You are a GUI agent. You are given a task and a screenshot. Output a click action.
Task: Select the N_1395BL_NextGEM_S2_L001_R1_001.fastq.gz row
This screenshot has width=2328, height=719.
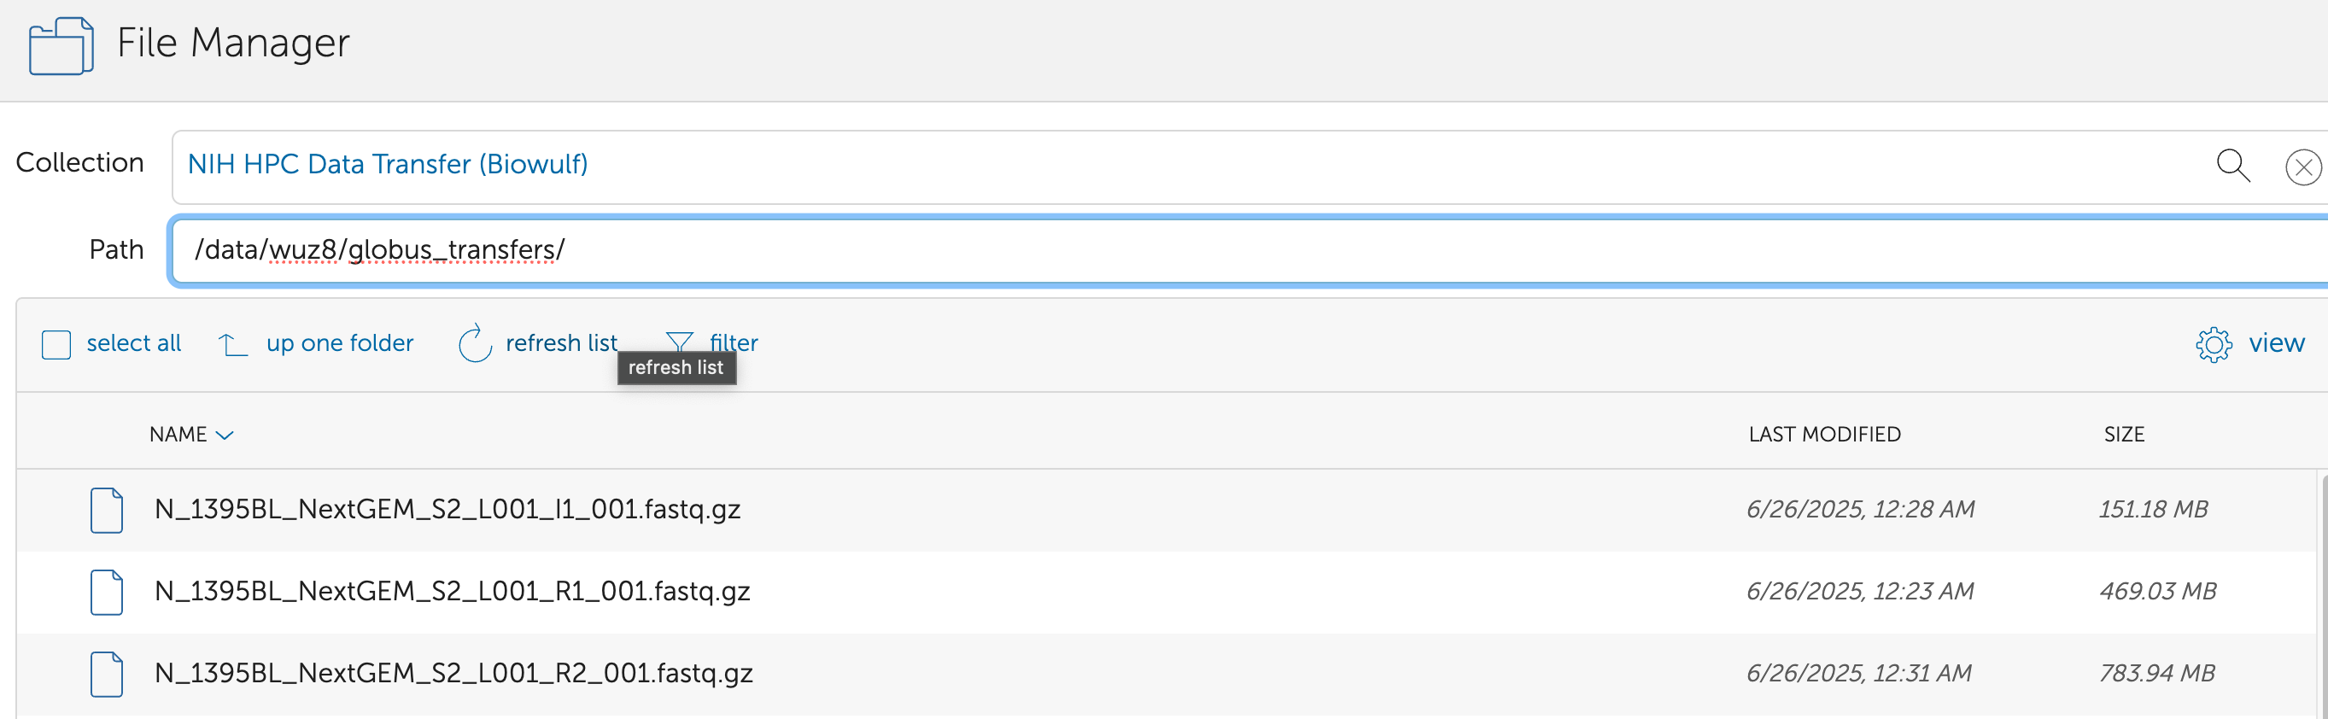[x=1175, y=592]
